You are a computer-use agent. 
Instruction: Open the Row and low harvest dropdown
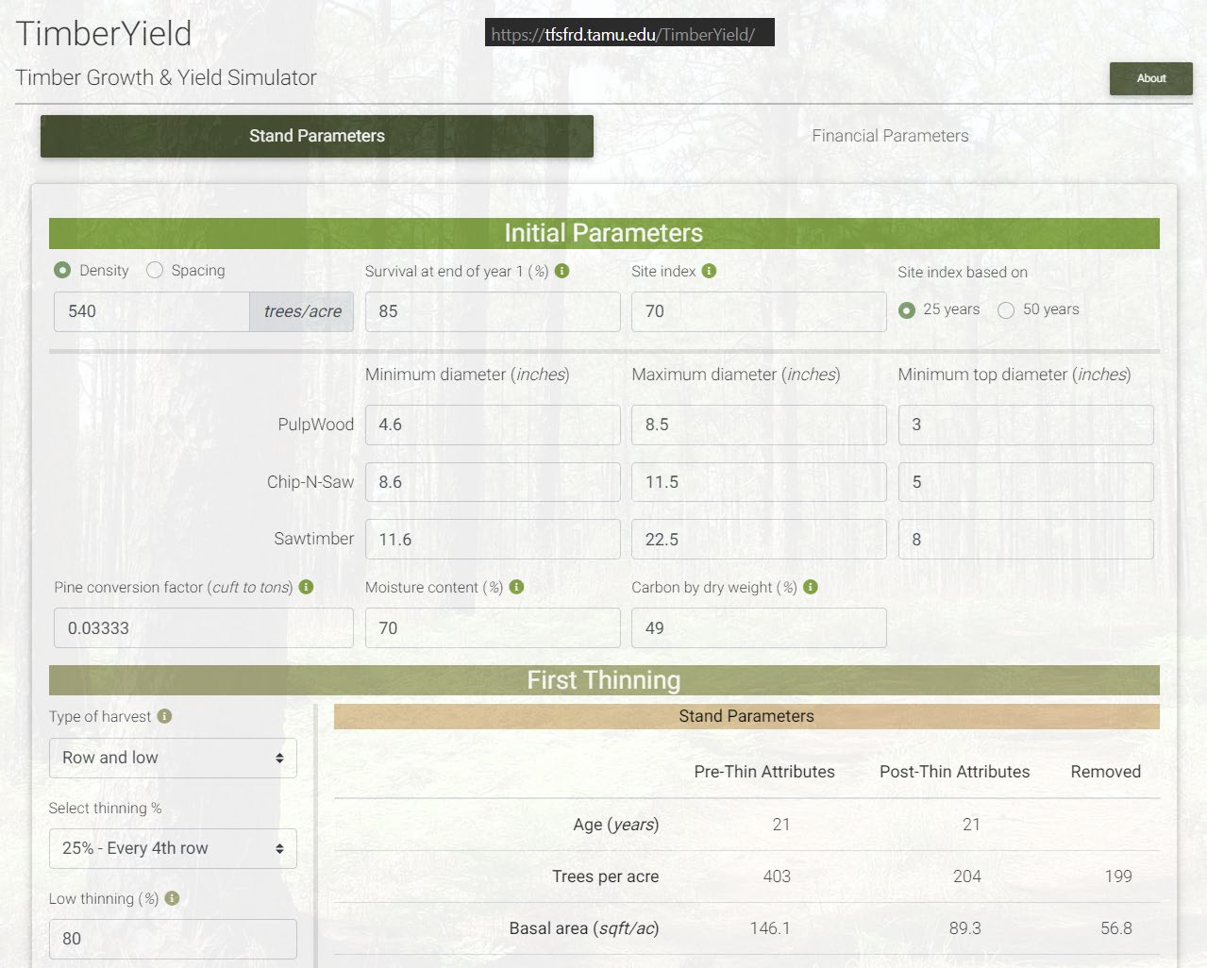coord(173,758)
